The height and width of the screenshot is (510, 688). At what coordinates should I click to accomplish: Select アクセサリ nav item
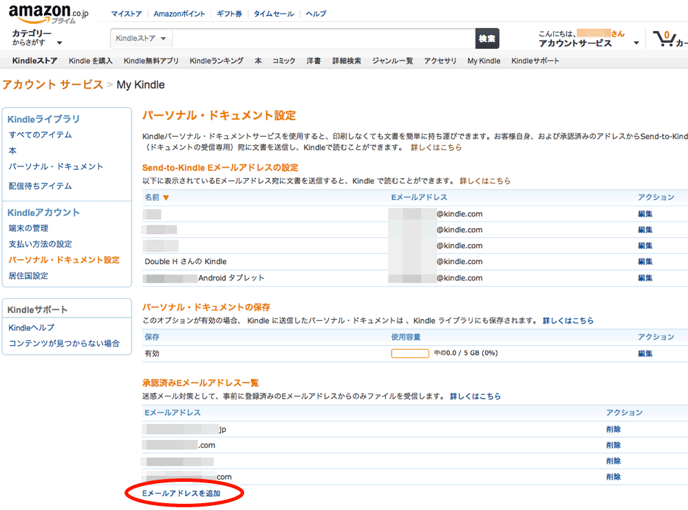[x=440, y=61]
